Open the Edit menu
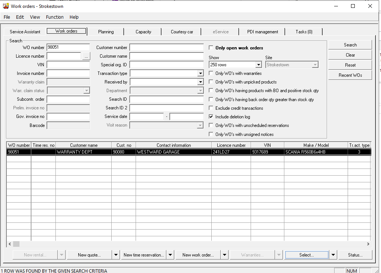The width and height of the screenshot is (381, 273). [x=20, y=17]
